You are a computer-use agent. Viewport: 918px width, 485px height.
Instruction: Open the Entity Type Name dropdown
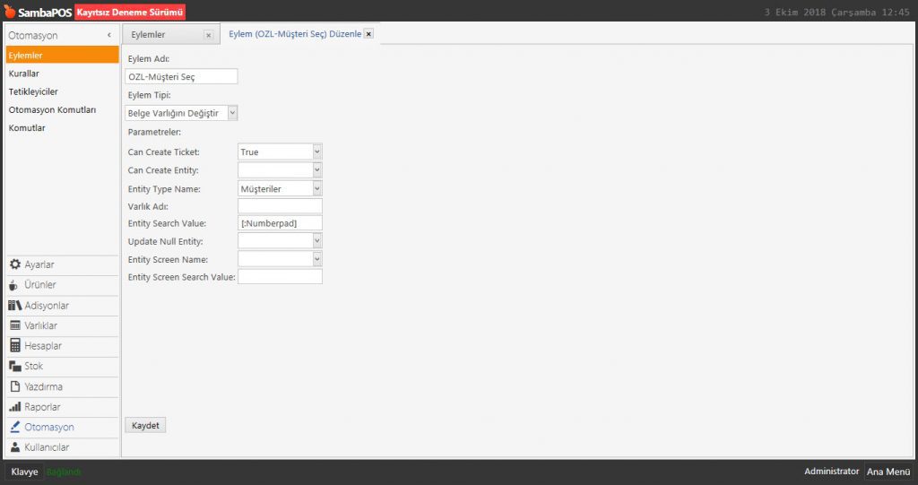[316, 188]
